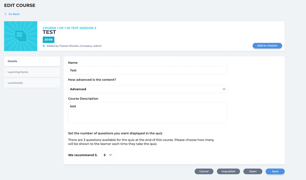Click the Course 1 of 1 mission heading
The height and width of the screenshot is (180, 306).
point(69,28)
